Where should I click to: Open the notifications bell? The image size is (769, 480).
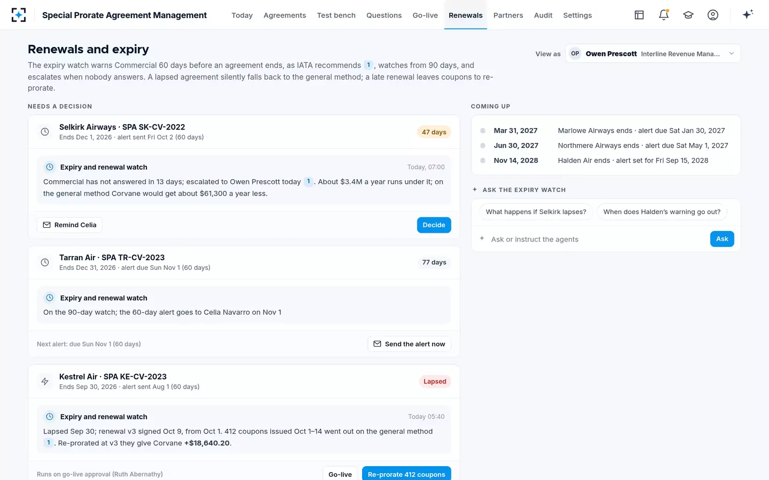pyautogui.click(x=664, y=15)
